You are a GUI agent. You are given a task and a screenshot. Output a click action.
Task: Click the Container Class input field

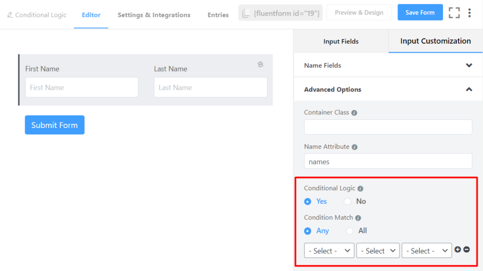click(x=388, y=127)
